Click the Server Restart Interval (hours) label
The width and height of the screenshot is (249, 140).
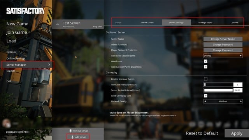click(x=125, y=90)
